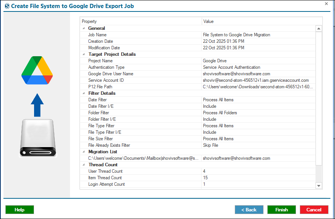Click the Shoviv logo icon in title bar
The width and height of the screenshot is (335, 219).
[x=7, y=6]
